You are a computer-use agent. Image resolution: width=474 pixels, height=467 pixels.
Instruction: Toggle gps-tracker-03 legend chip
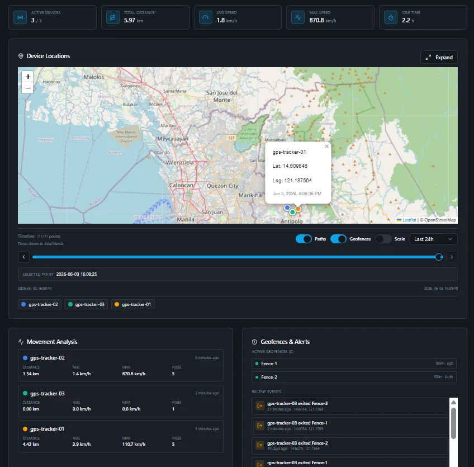tap(86, 304)
